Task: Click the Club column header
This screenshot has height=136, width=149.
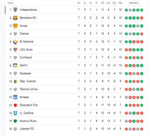Action: click(10, 3)
